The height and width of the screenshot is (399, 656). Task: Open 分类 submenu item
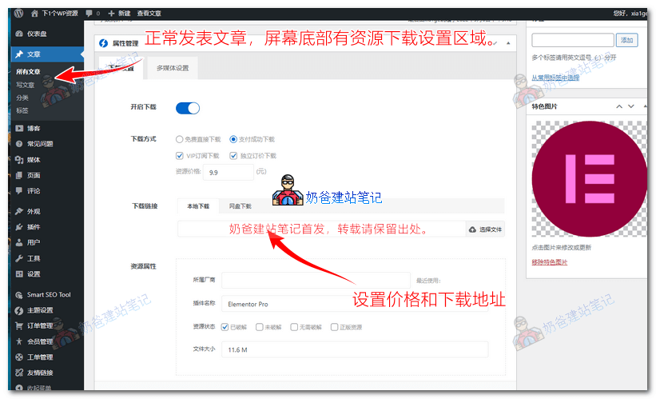22,98
